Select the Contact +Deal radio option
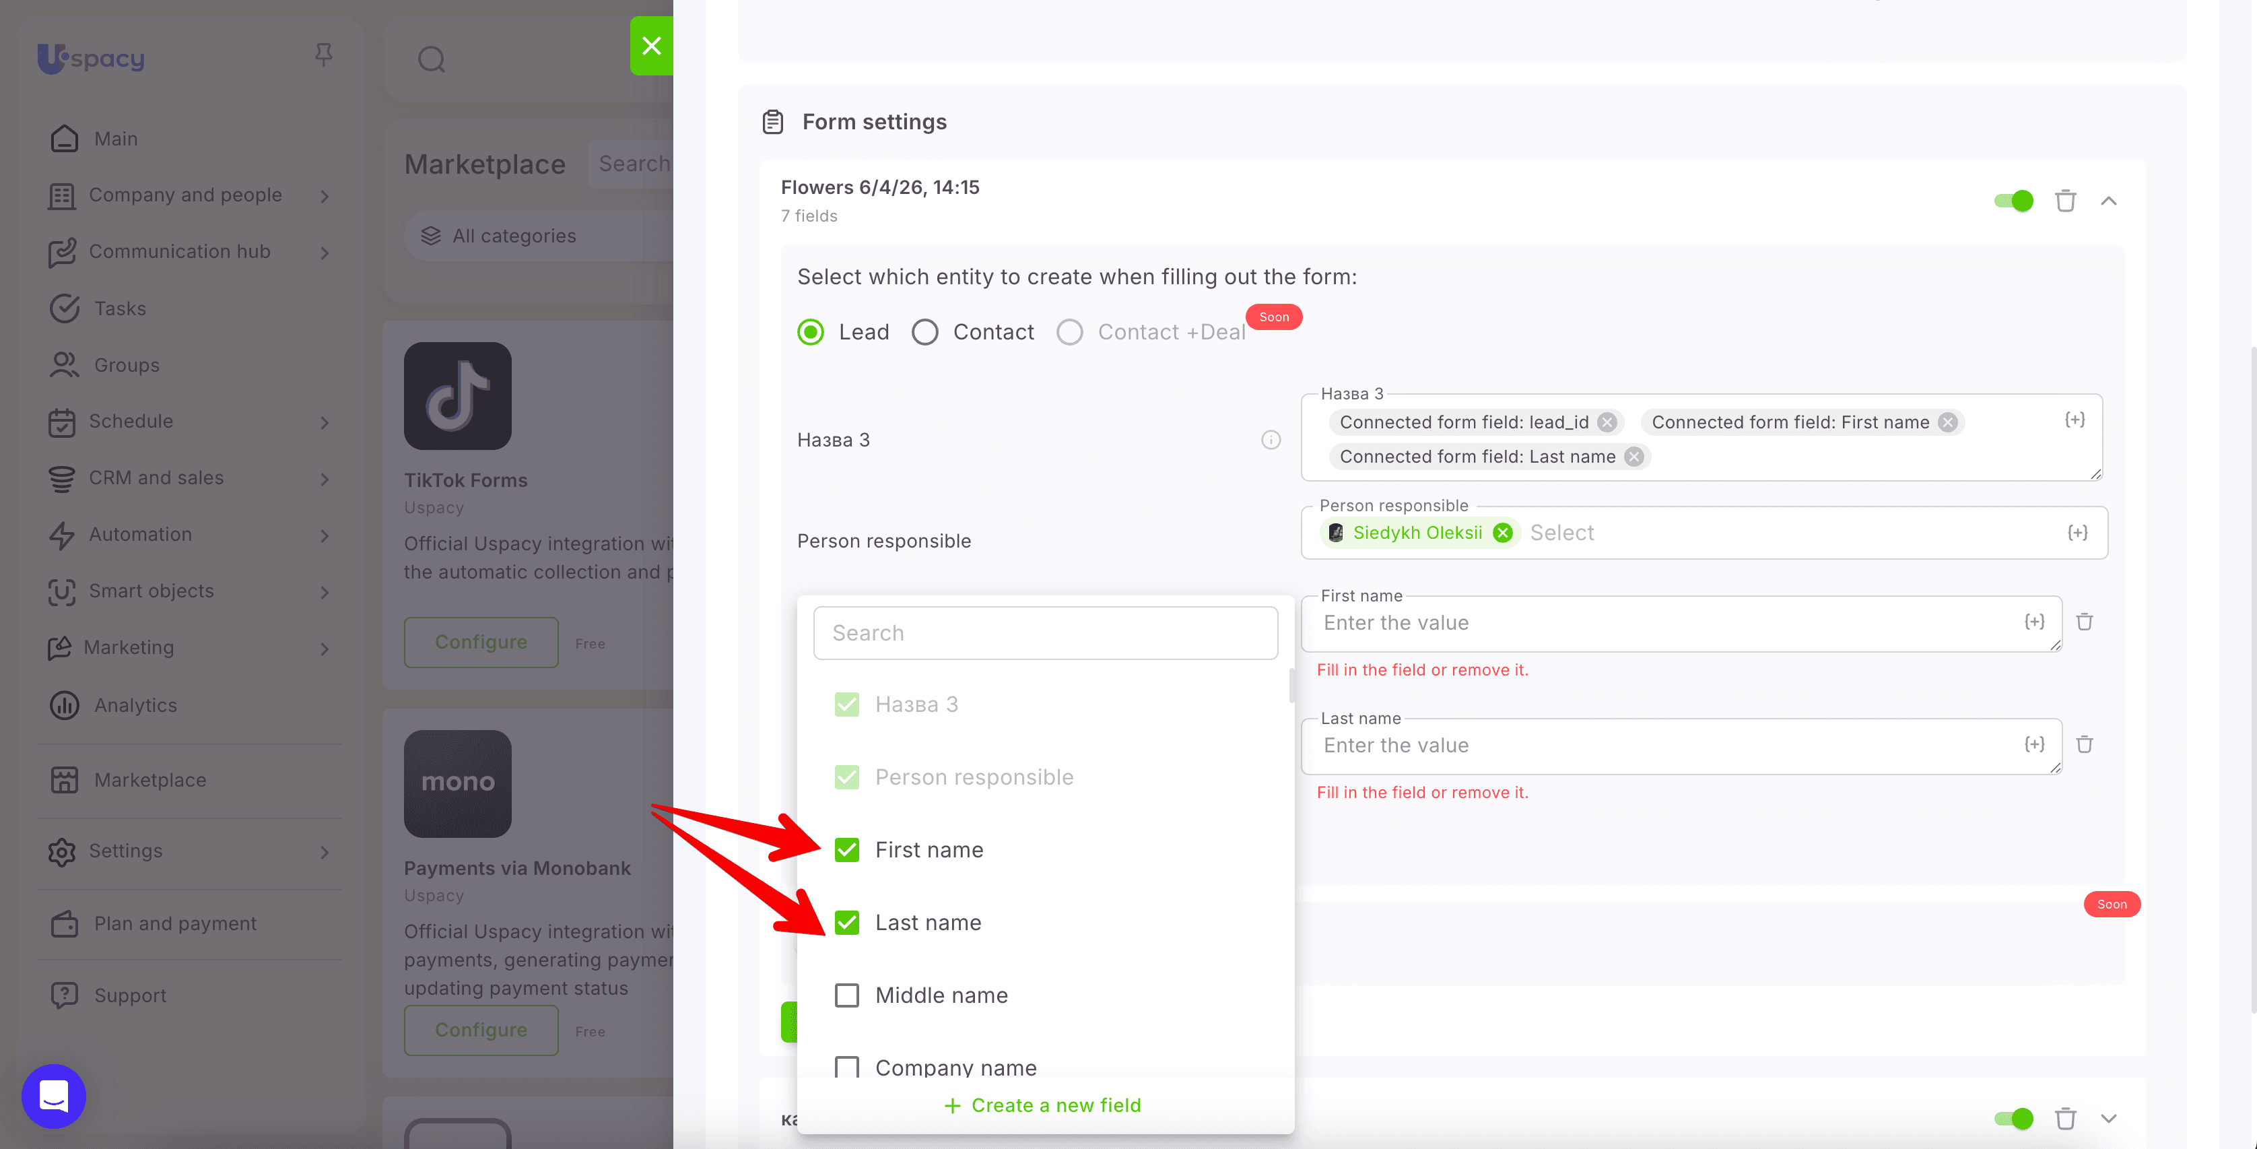 point(1069,332)
